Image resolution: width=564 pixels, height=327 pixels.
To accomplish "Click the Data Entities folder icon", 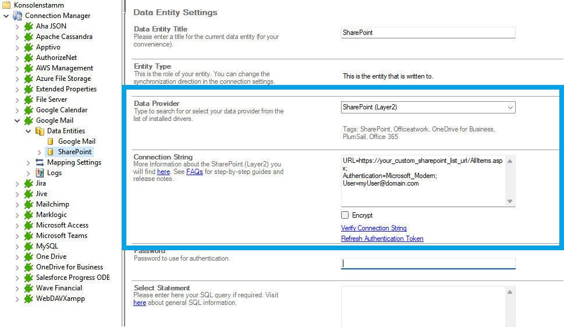I will [40, 131].
